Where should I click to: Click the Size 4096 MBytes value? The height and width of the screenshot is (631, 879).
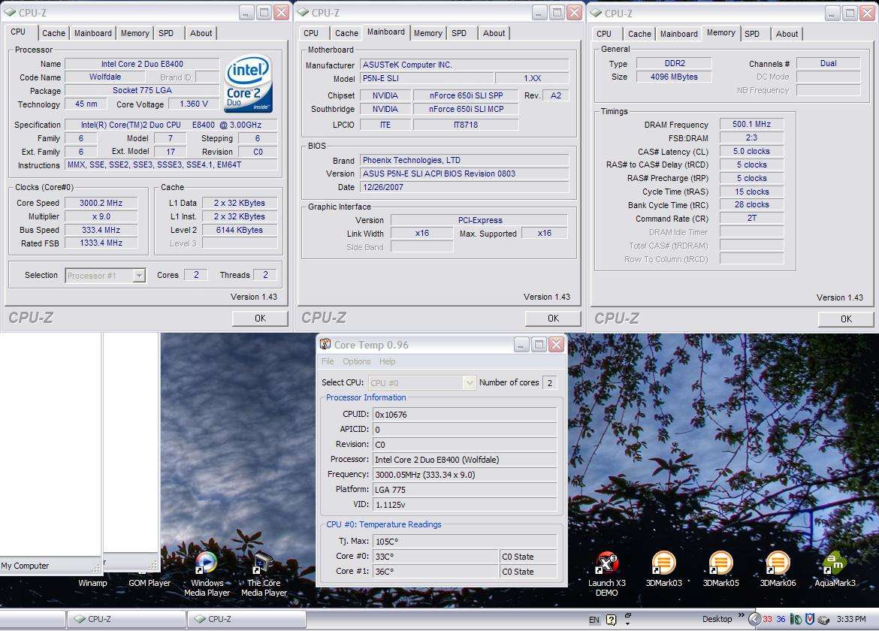[x=674, y=77]
